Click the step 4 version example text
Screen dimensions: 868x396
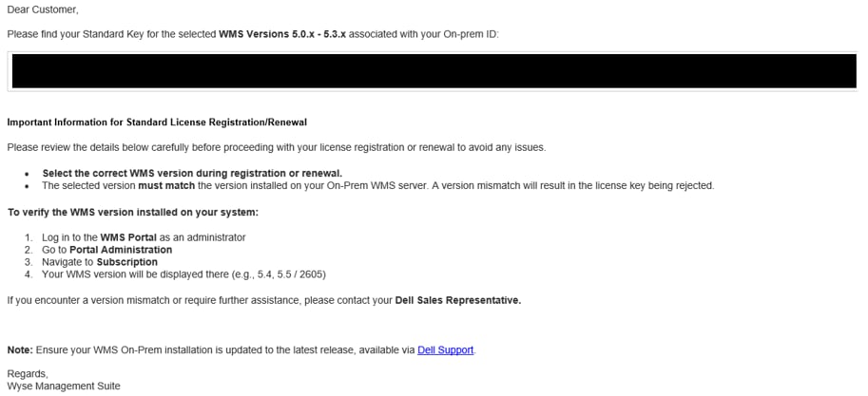click(x=183, y=274)
